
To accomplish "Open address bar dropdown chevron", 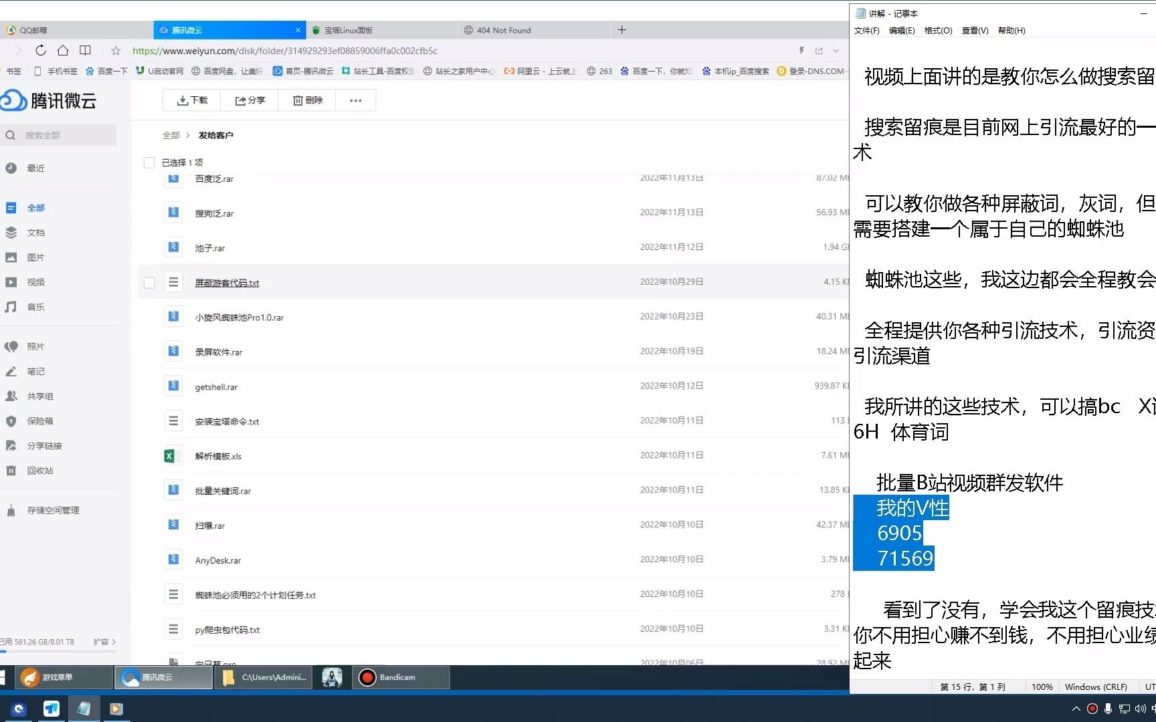I will click(836, 51).
